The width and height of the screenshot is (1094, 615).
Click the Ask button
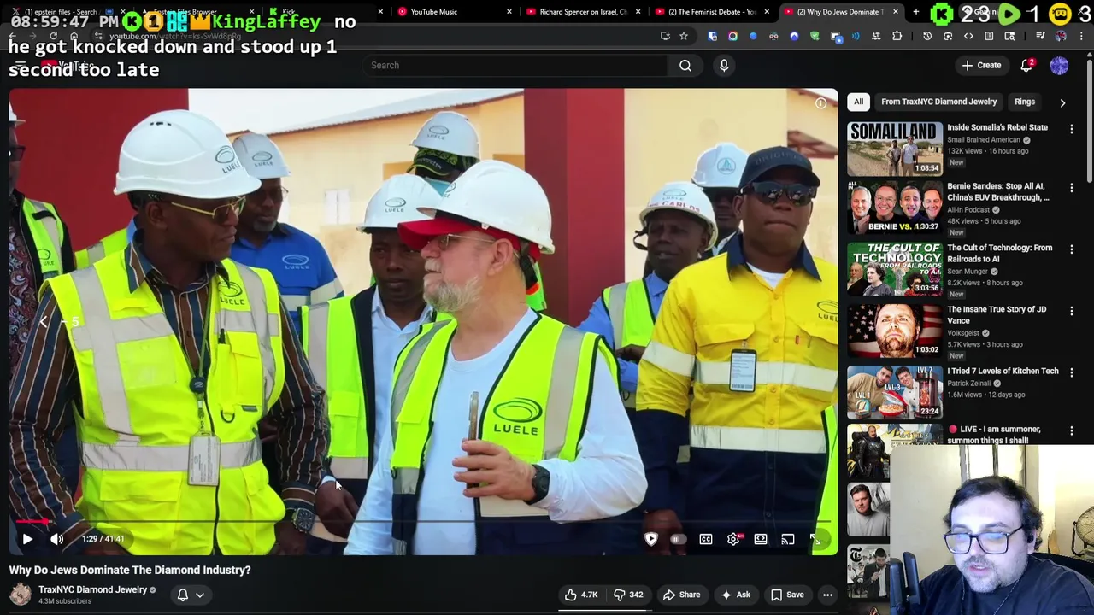pos(735,594)
